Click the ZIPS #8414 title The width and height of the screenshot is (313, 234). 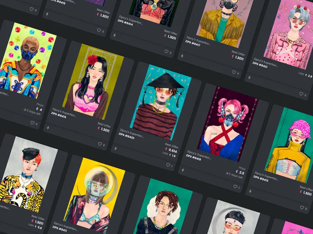(125, 22)
